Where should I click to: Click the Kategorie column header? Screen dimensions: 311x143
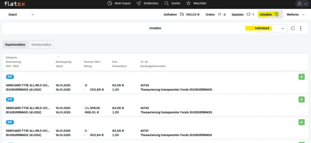[11, 57]
